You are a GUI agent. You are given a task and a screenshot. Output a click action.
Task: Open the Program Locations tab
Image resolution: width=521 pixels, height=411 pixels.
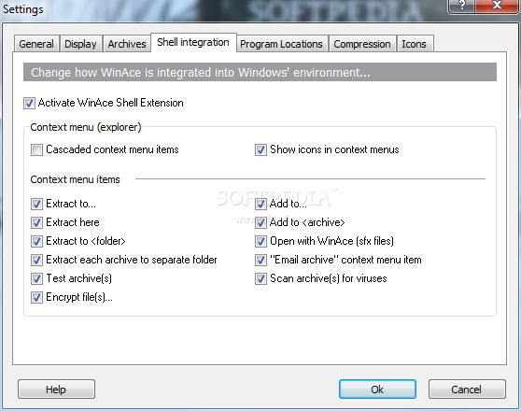[x=281, y=44]
